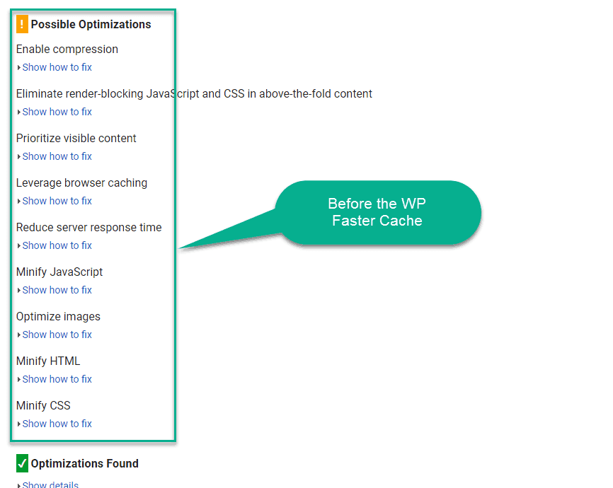Click the Optimize images rule title
613x488 pixels.
click(x=58, y=316)
